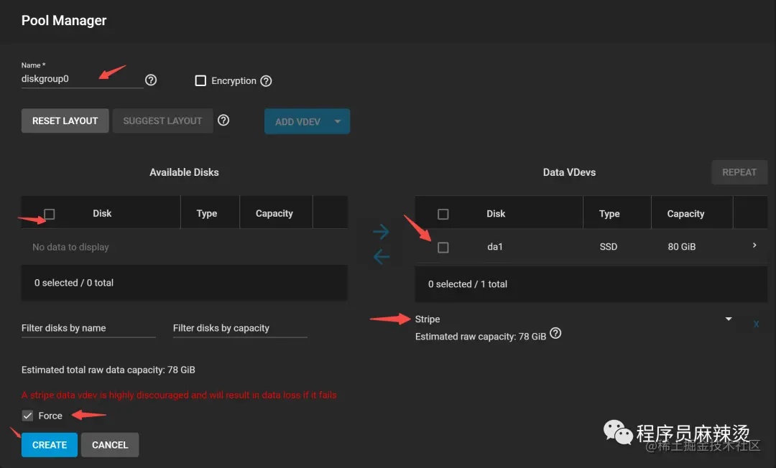Tick the checkbox for disk da1
776x468 pixels.
click(x=443, y=247)
